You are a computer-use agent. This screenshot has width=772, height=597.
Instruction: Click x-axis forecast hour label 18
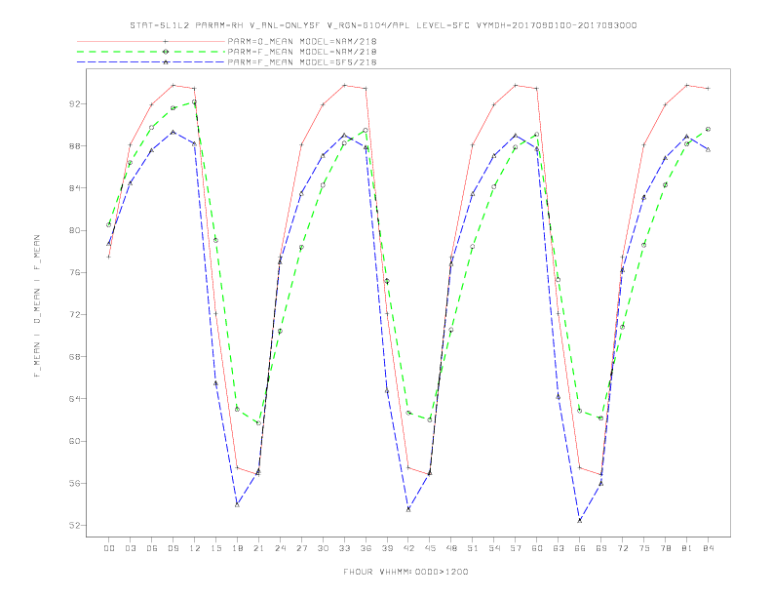[237, 548]
